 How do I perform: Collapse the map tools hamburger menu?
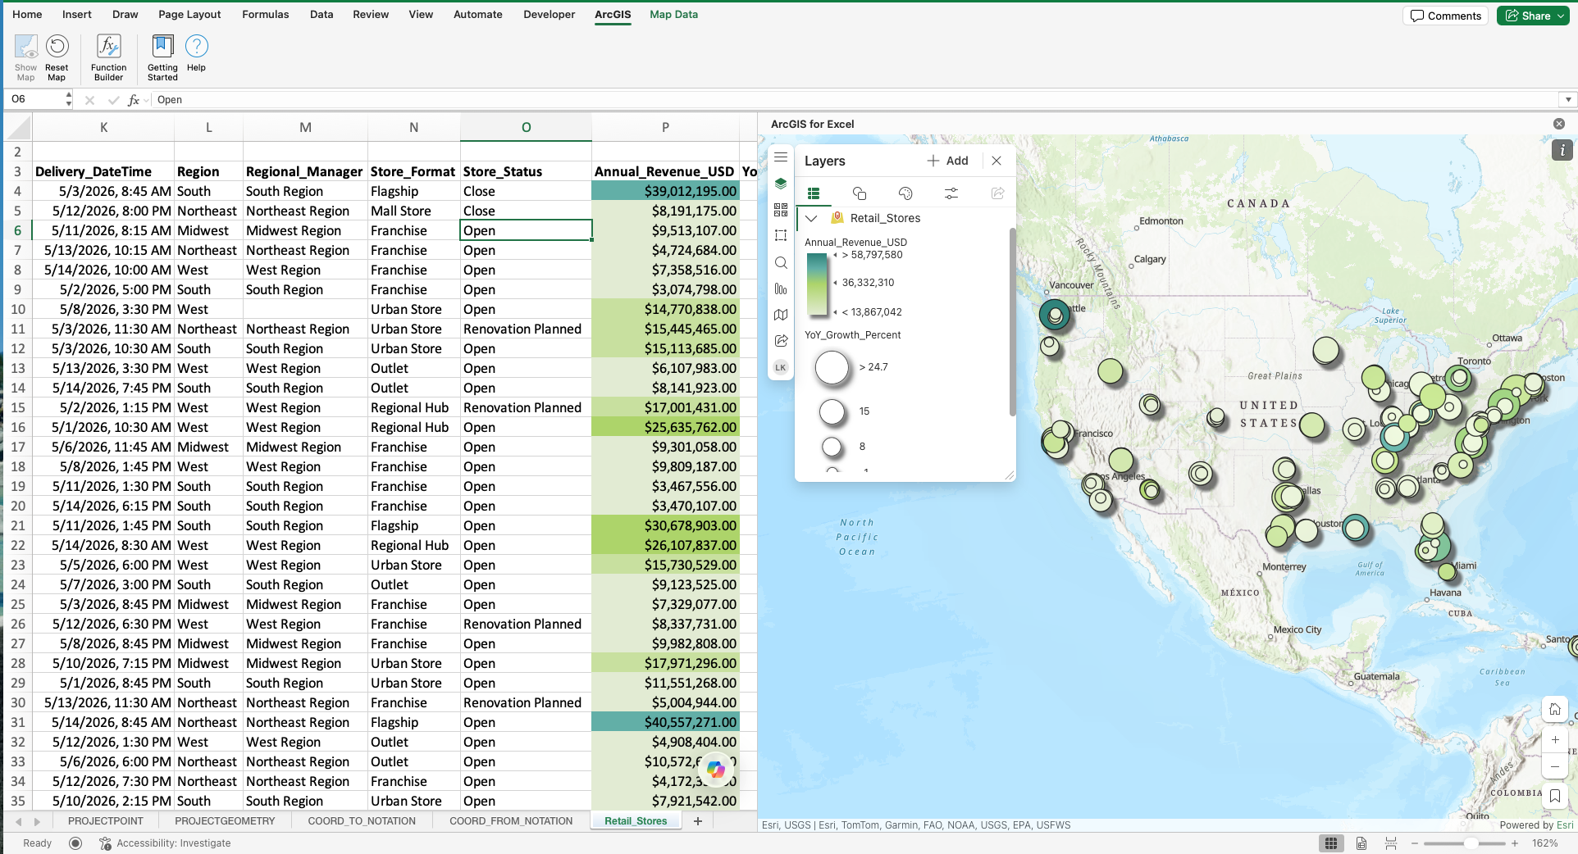(x=781, y=157)
